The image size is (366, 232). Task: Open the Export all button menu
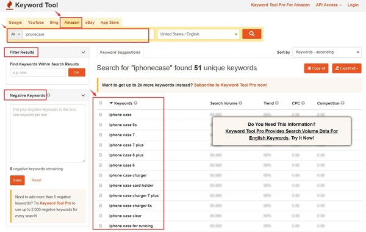(x=346, y=68)
